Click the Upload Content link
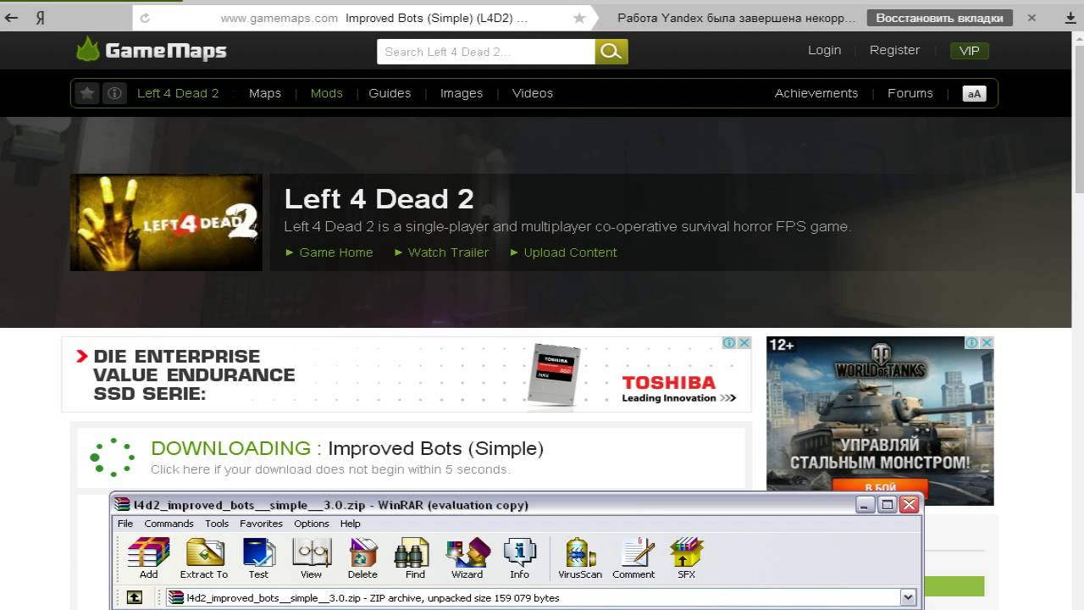The width and height of the screenshot is (1084, 610). 570,252
